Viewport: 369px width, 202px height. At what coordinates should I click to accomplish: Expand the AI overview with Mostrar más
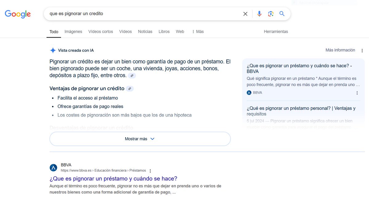pos(140,139)
